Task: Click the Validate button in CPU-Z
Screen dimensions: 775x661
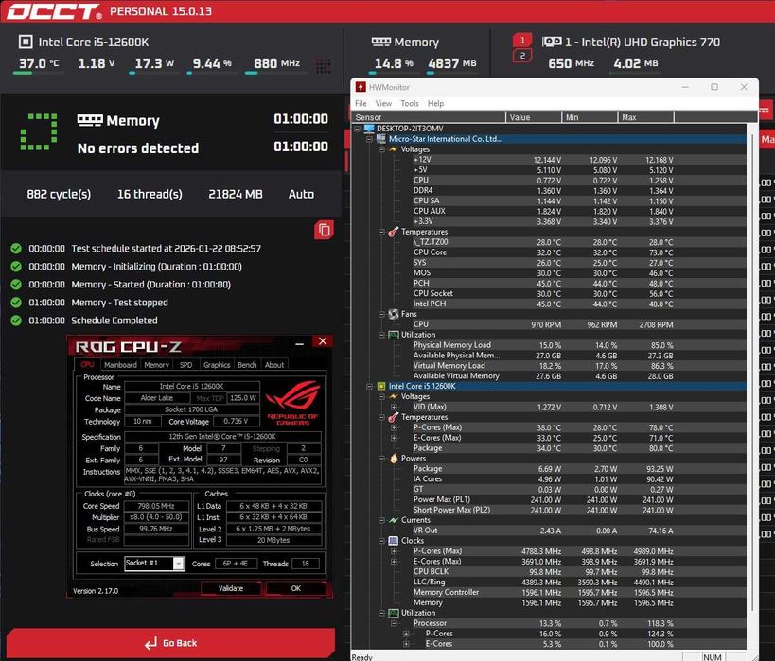Action: 230,588
